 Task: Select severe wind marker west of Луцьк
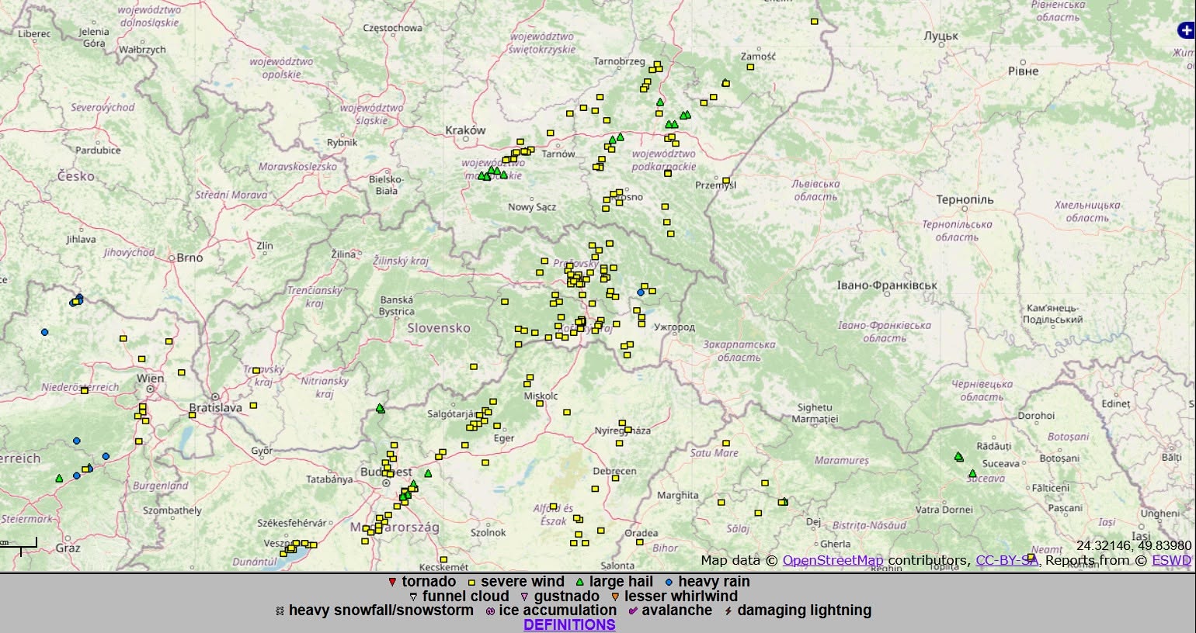click(815, 22)
